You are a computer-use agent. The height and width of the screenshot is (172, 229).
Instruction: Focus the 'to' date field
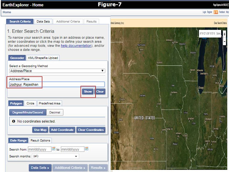tap(72, 149)
